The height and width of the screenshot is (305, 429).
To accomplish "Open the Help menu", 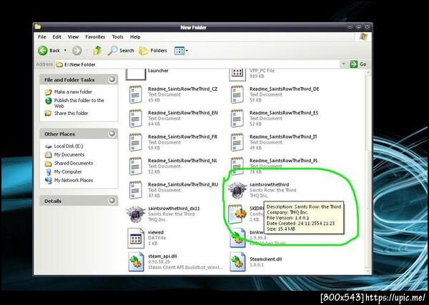I will click(x=135, y=37).
